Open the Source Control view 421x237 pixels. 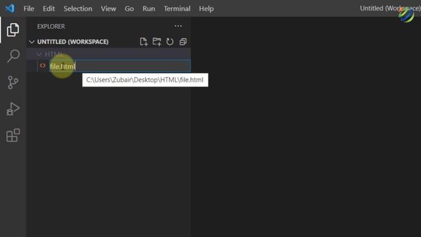coord(13,82)
